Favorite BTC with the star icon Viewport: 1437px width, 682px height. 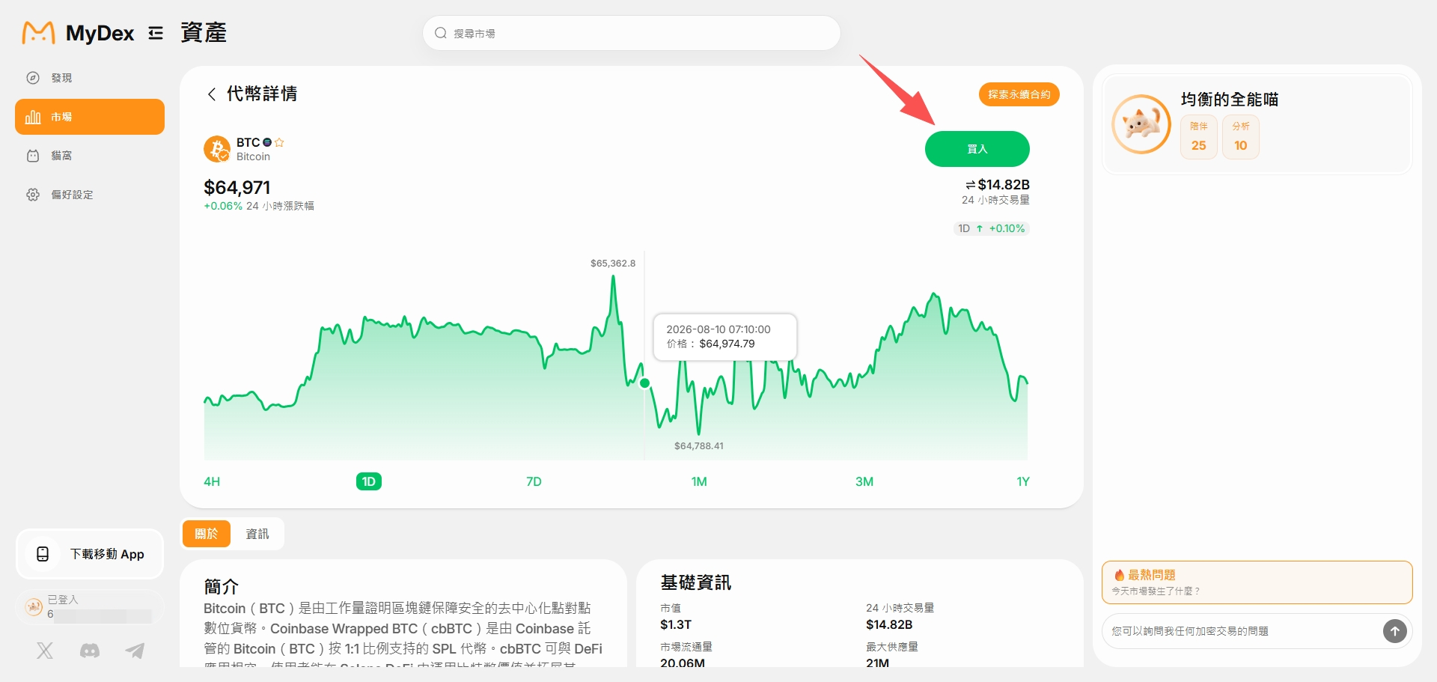coord(279,142)
